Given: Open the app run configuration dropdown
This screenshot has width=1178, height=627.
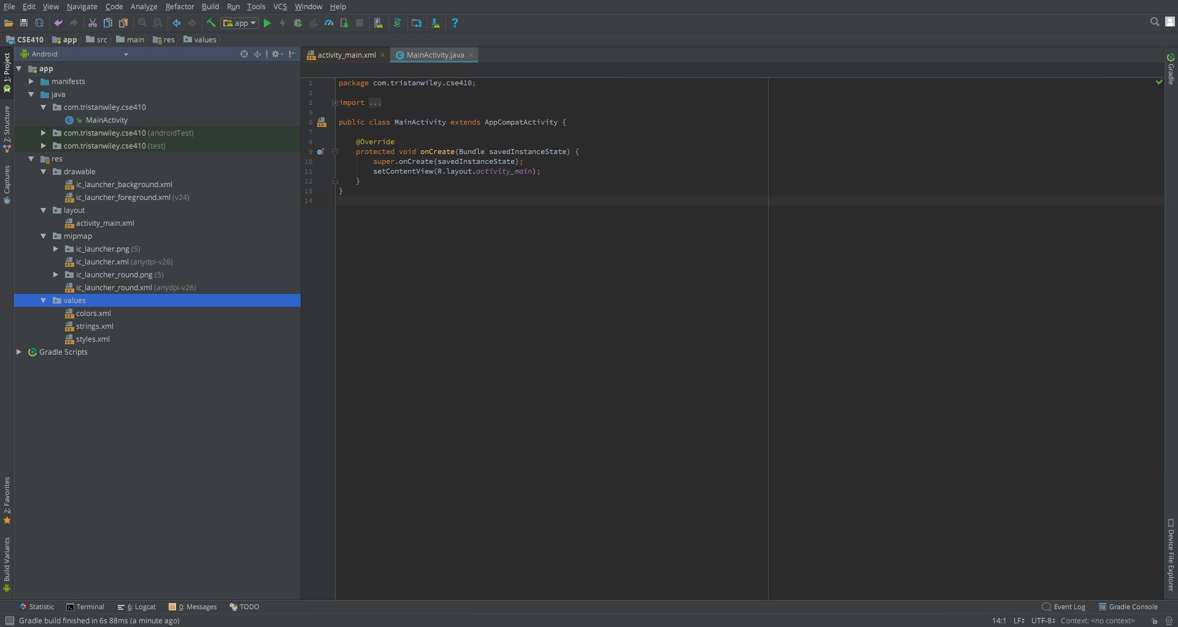Looking at the screenshot, I should tap(240, 23).
